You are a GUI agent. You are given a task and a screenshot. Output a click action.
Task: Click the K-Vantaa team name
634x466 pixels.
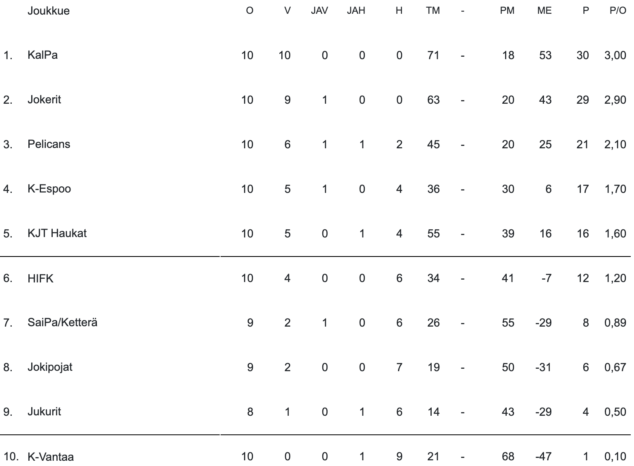point(51,457)
